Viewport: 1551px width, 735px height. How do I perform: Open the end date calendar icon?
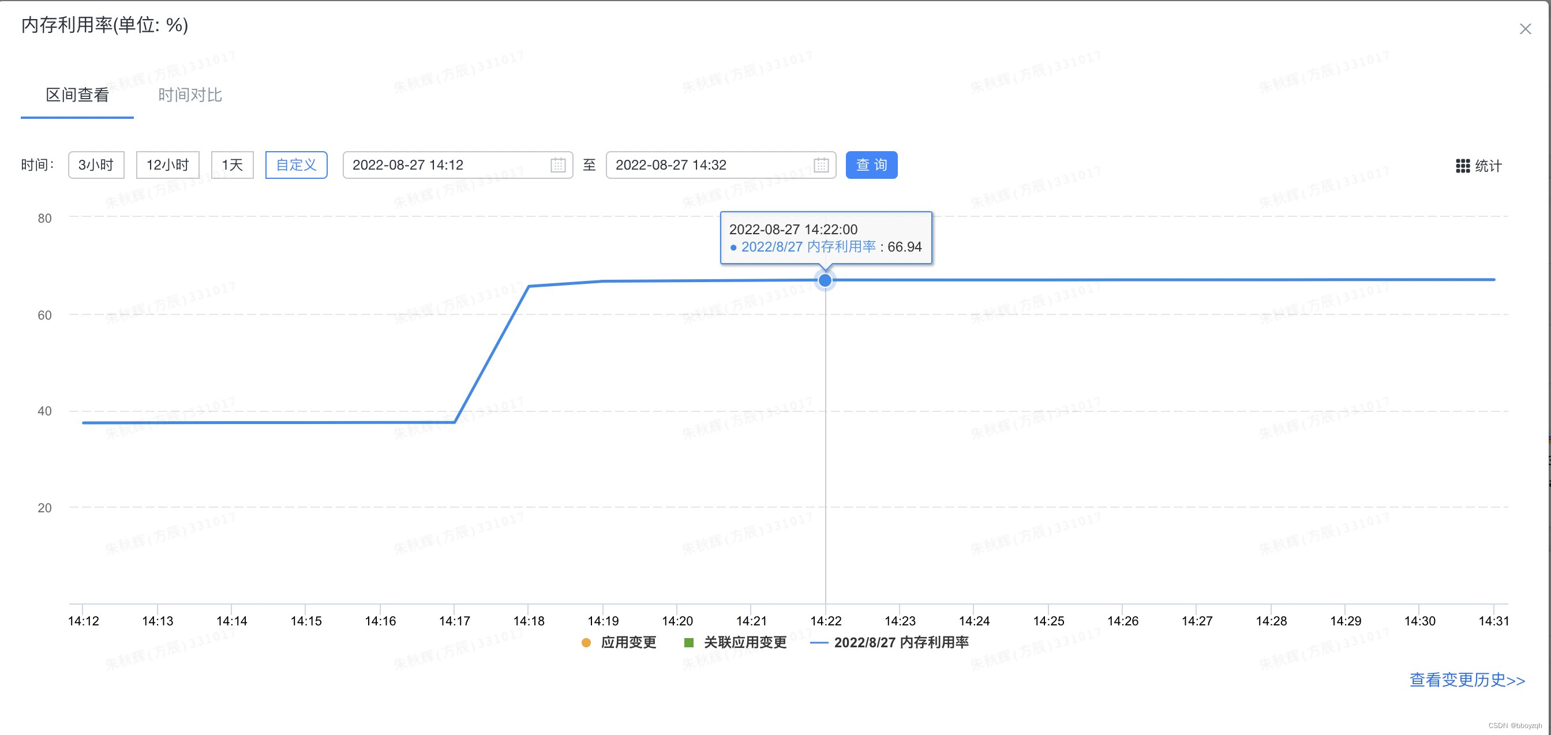click(x=821, y=165)
